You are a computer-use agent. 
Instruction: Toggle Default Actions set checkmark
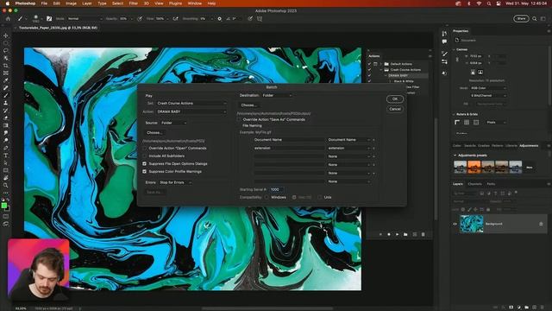tap(369, 64)
